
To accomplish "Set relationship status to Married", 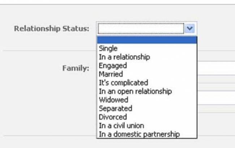I will tap(111, 74).
